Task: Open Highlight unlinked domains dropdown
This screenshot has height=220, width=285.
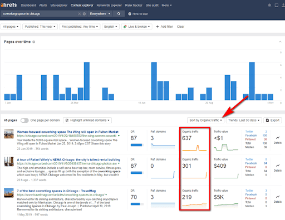Action: 87,120
